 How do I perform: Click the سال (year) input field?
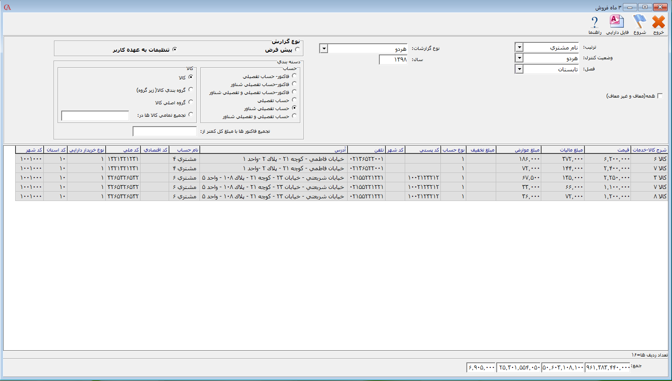(x=393, y=60)
